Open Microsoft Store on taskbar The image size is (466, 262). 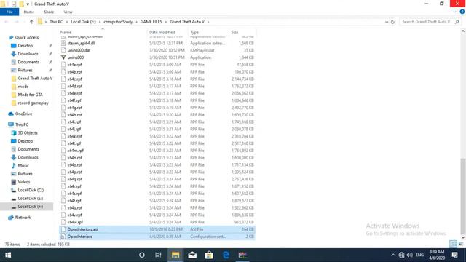[x=209, y=255]
